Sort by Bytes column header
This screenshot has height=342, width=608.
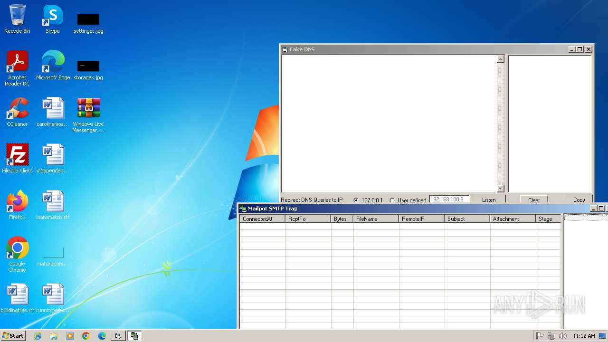[342, 218]
